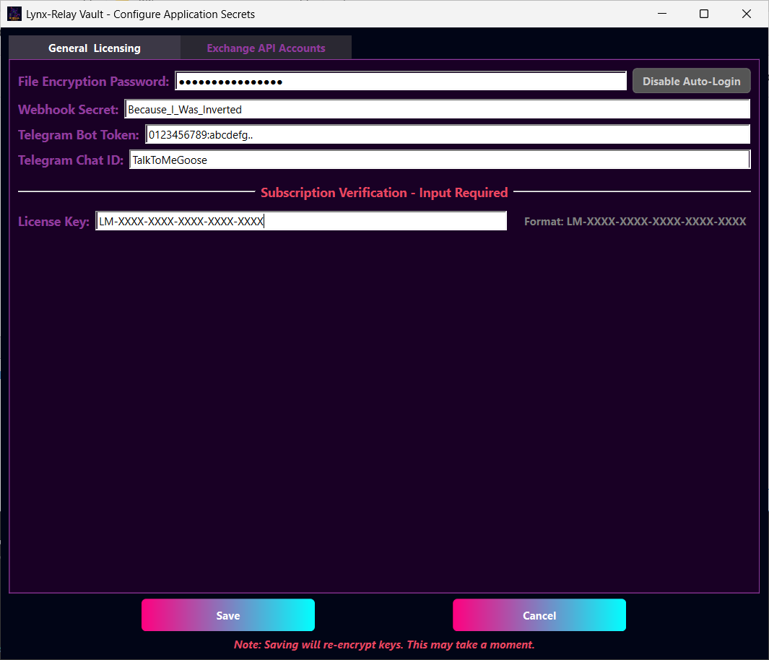Click the License Key entry field
769x660 pixels.
(x=301, y=221)
